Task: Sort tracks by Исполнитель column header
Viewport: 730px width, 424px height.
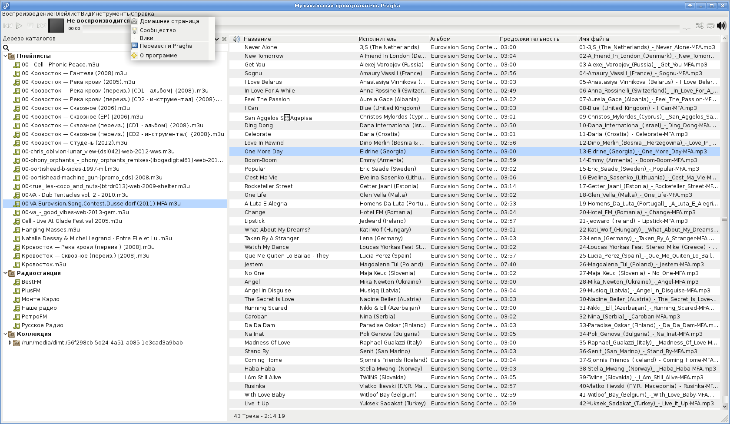Action: 377,39
